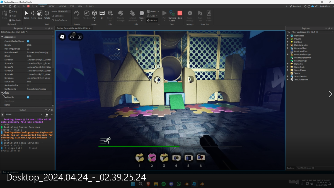334x188 pixels.
Task: Equip the hotbar item in slot 4
Action: pyautogui.click(x=176, y=158)
